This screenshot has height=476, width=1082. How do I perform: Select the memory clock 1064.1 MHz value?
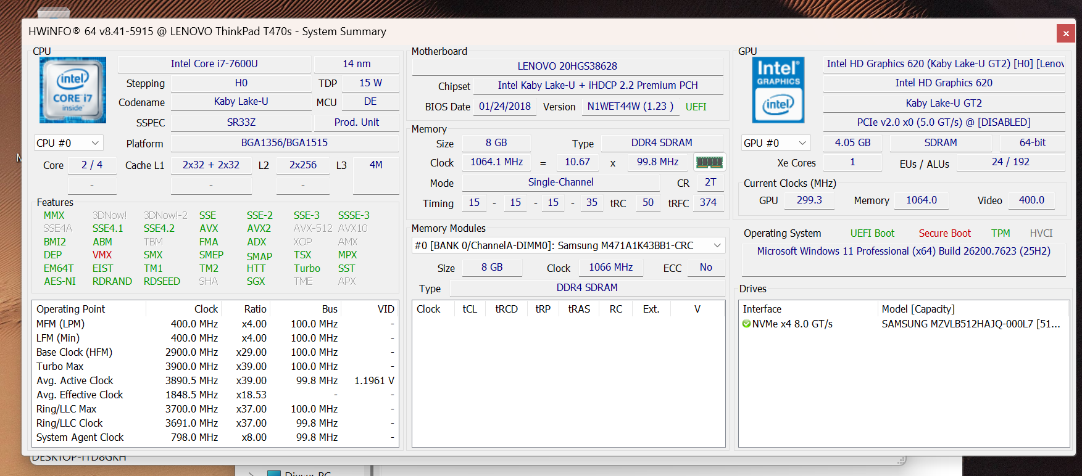point(497,162)
